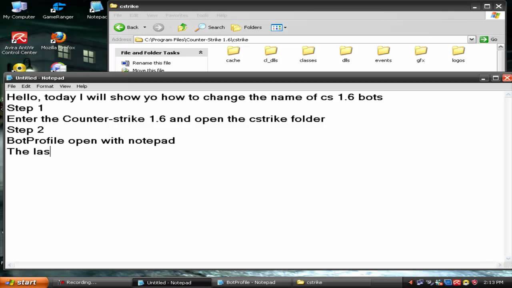
Task: Select the gfx folder
Action: pyautogui.click(x=420, y=54)
